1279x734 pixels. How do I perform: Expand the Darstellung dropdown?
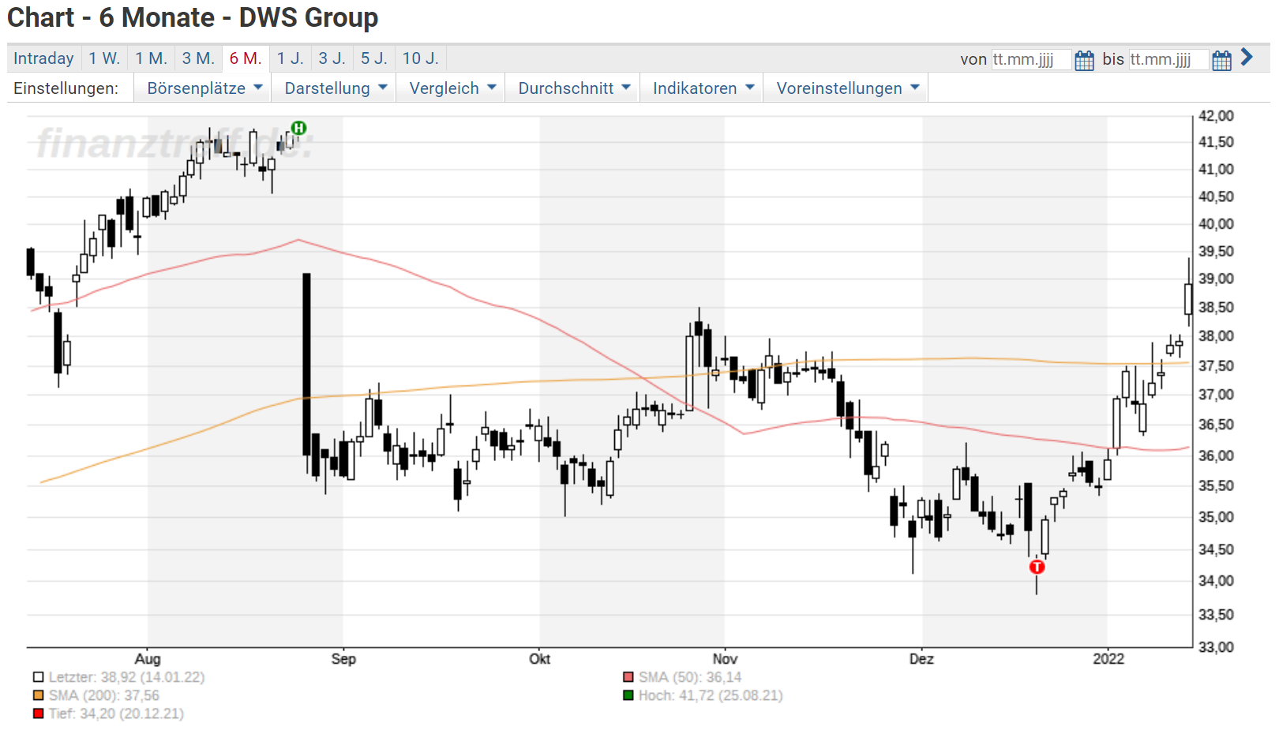point(336,88)
